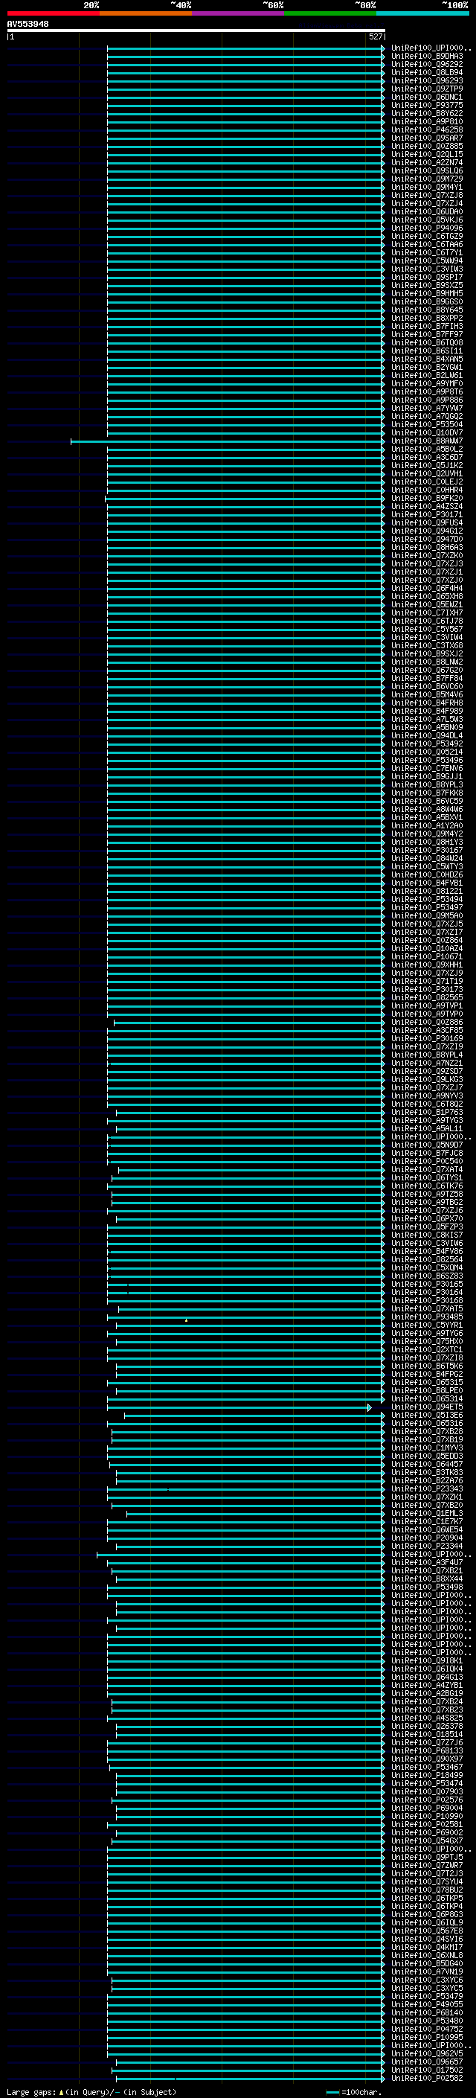476x2098 pixels.
Task: Select the UniRef100_C3VIW6 label
Action: coord(427,1244)
